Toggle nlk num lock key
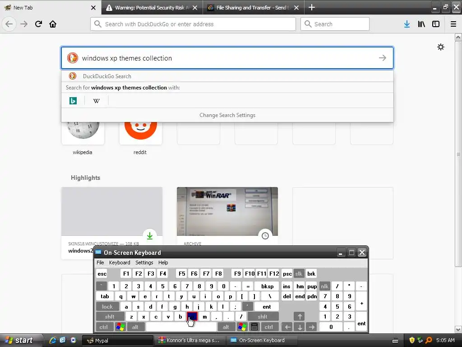 (325, 286)
